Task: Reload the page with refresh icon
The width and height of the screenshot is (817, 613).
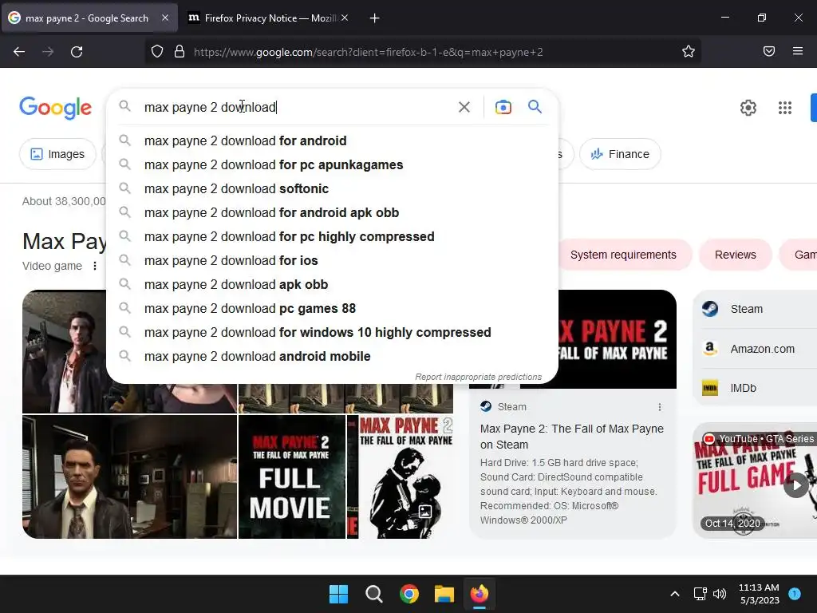Action: click(x=77, y=52)
